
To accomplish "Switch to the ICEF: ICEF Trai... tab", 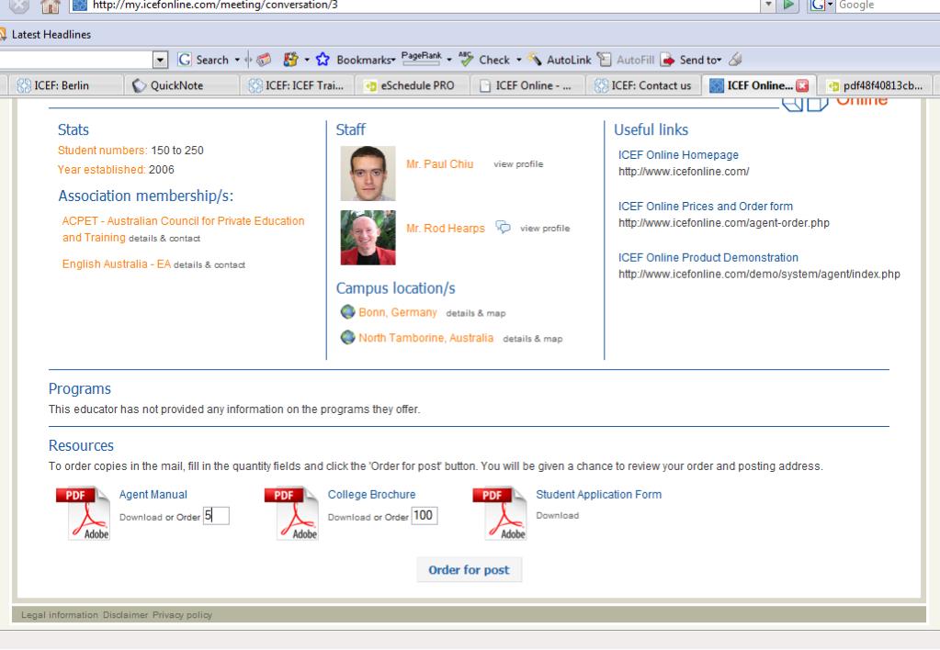I will pos(298,85).
